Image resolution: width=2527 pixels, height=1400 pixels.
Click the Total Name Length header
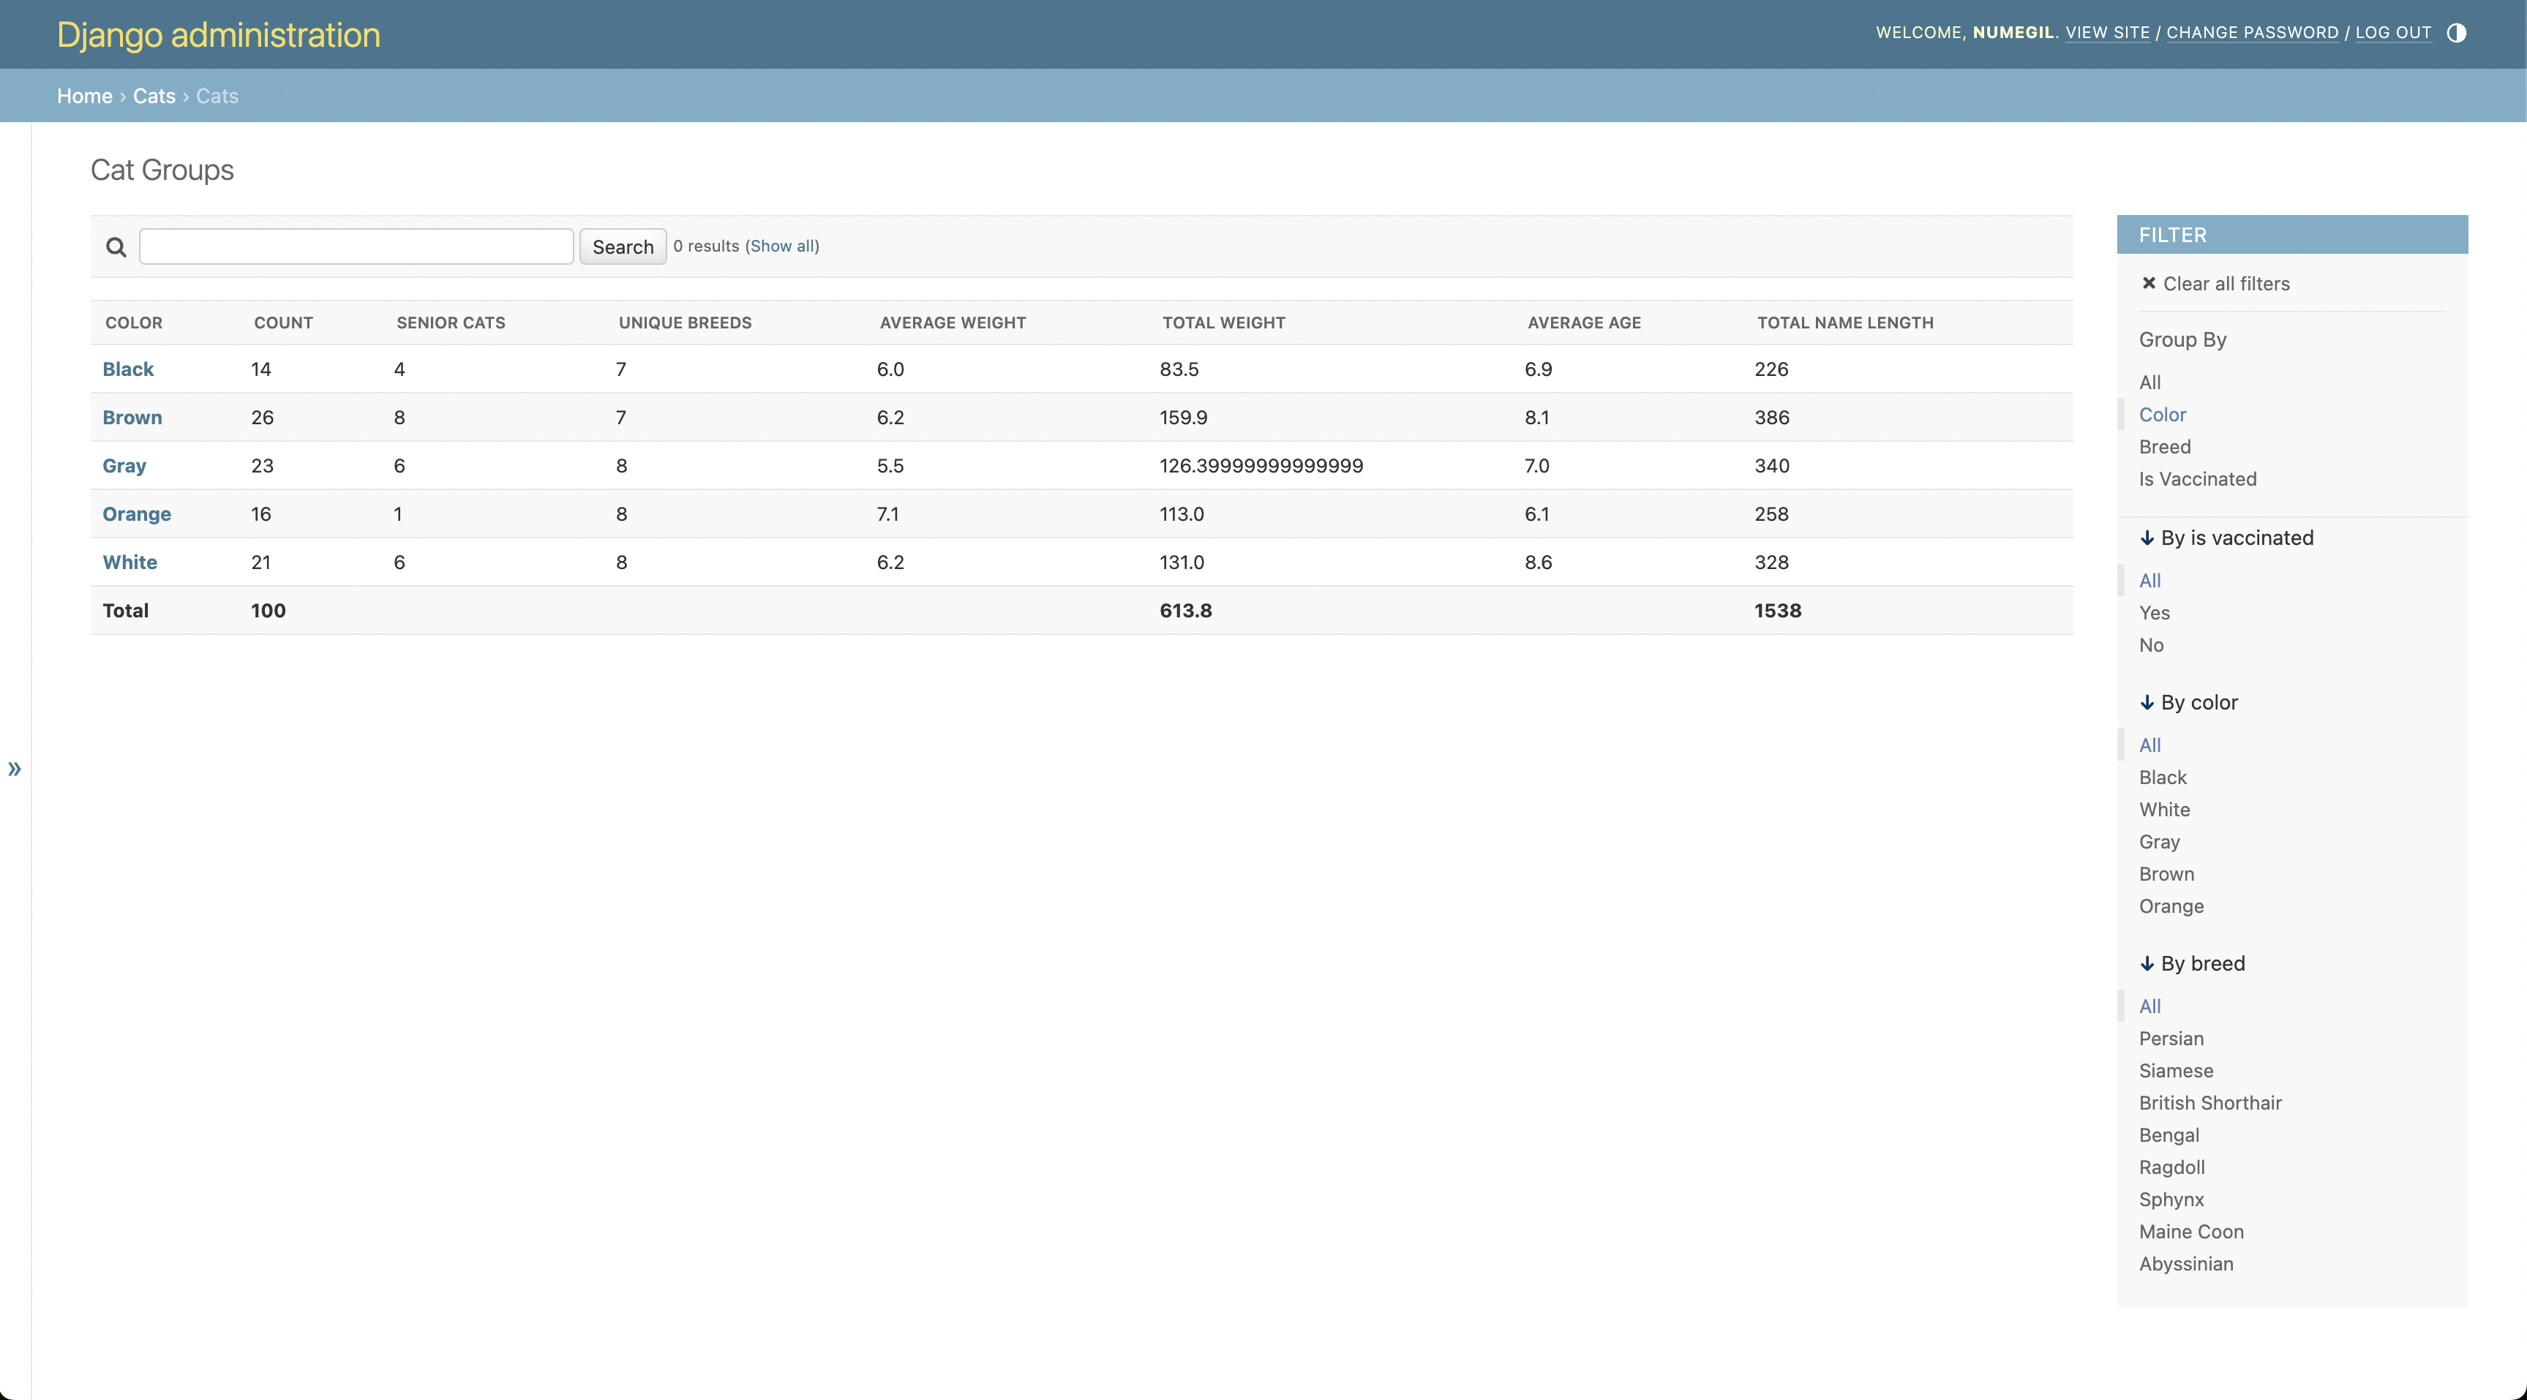1844,323
